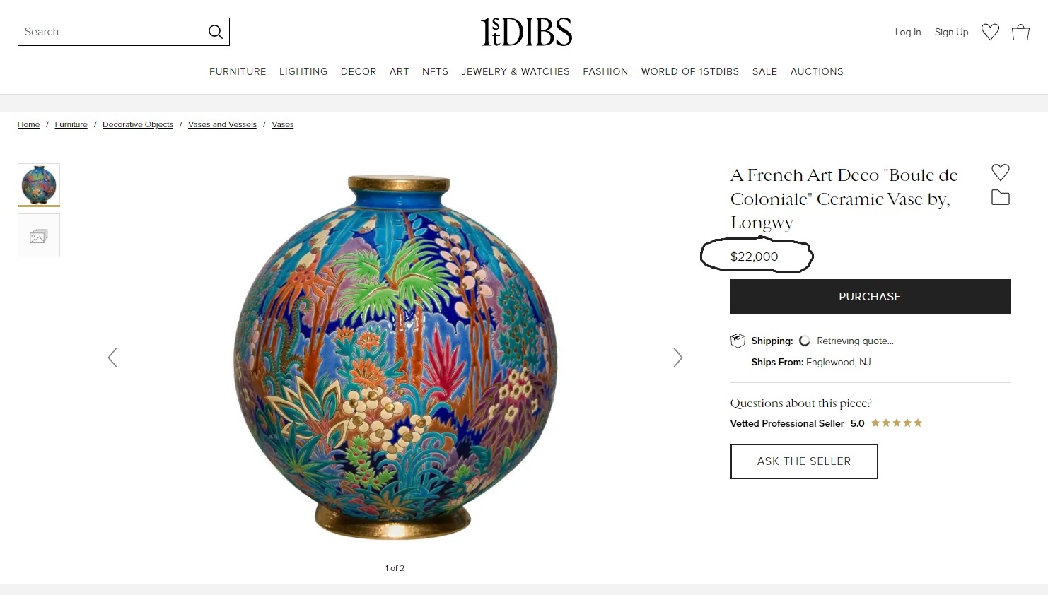Open the Auctions menu item
Viewport: 1048px width, 595px height.
817,71
